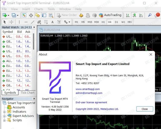This screenshot has width=161, height=129.
Task: Click the New Order button
Action: click(67, 15)
